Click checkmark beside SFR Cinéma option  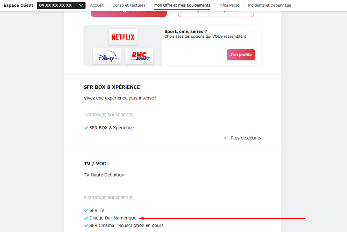(86, 226)
